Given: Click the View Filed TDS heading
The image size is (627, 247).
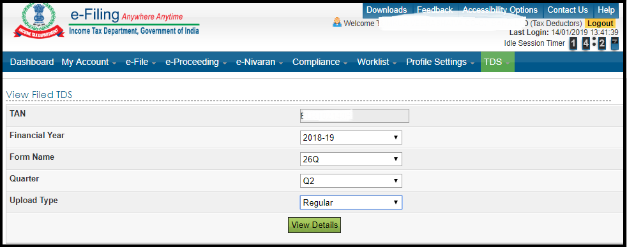Looking at the screenshot, I should (x=39, y=95).
